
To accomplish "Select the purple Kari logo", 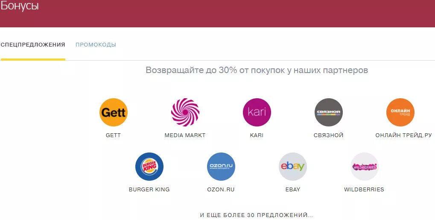I will [x=257, y=112].
